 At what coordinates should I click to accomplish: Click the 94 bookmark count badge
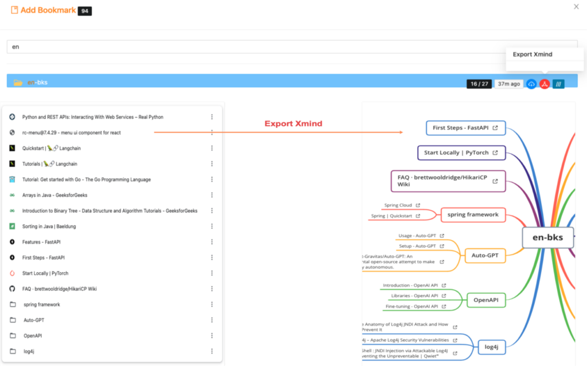click(x=85, y=11)
